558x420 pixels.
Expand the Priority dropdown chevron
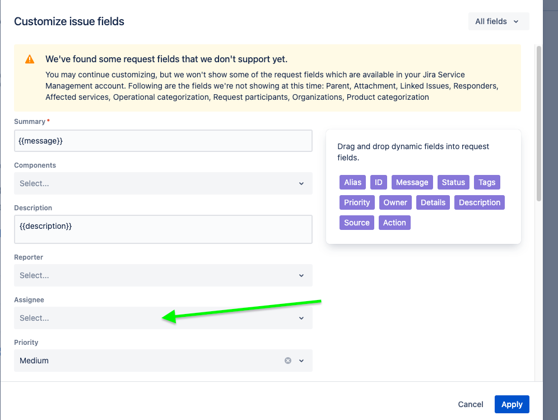pos(301,361)
